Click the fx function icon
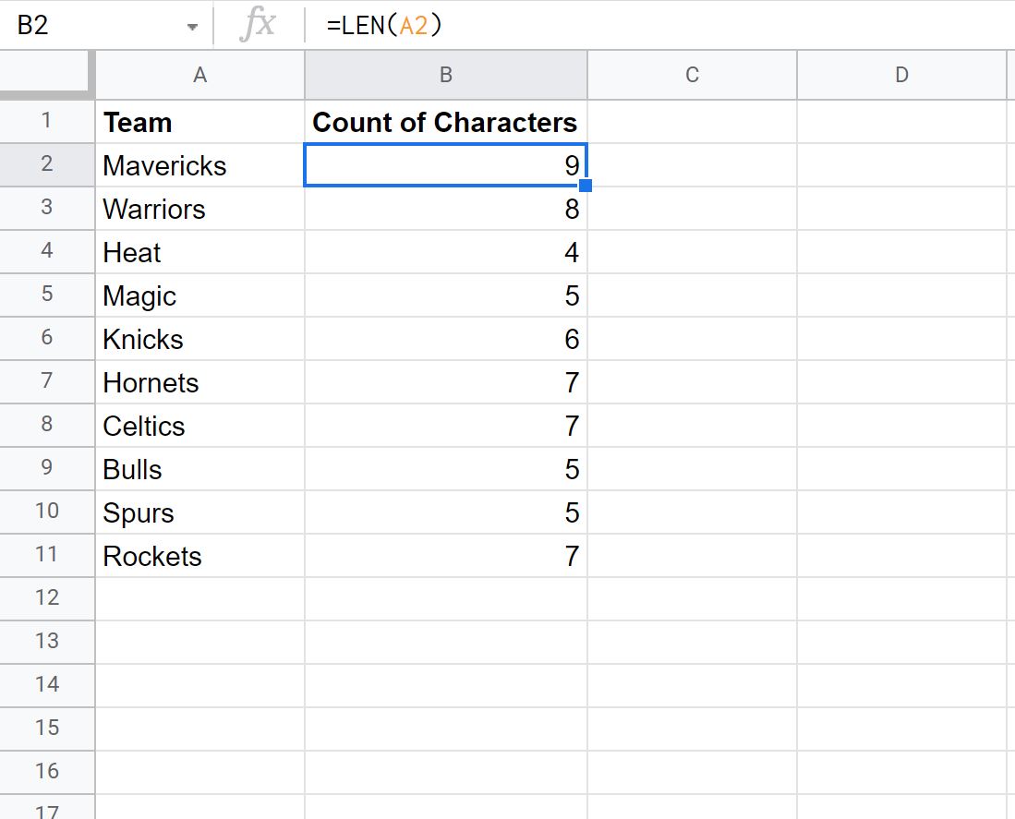The width and height of the screenshot is (1015, 819). (257, 26)
